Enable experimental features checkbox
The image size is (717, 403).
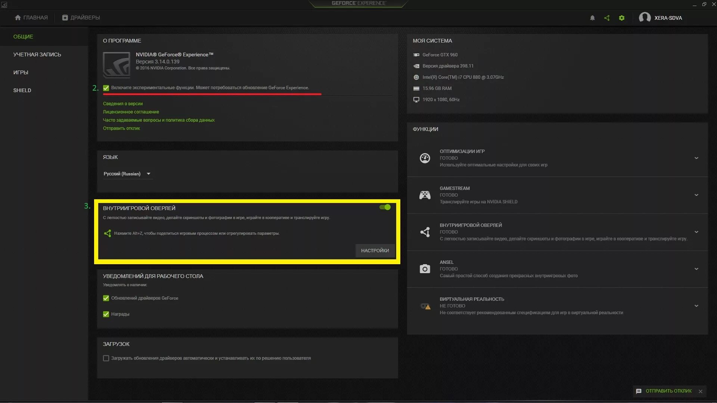[x=106, y=88]
